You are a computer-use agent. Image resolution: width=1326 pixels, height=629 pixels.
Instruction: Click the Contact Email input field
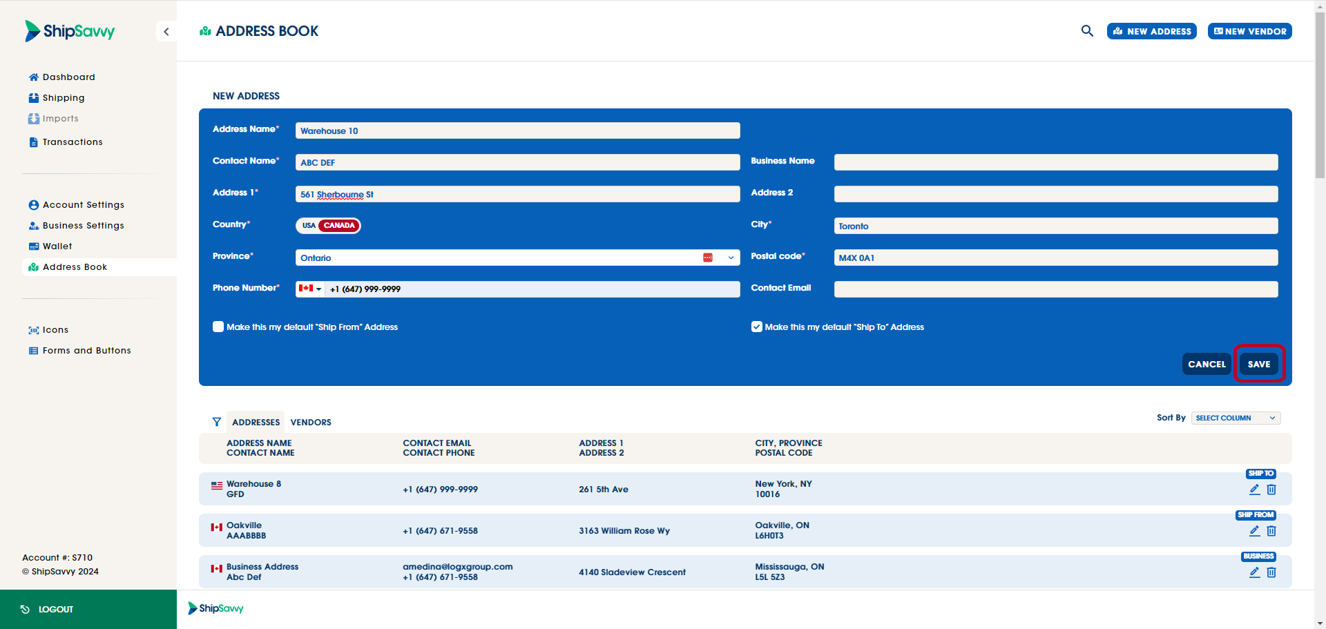tap(1056, 289)
